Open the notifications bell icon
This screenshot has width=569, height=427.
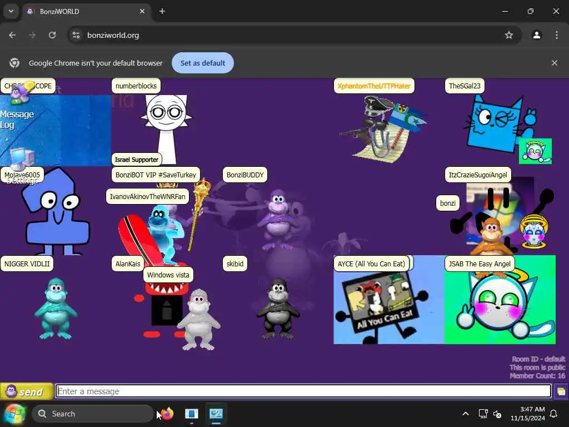(554, 414)
